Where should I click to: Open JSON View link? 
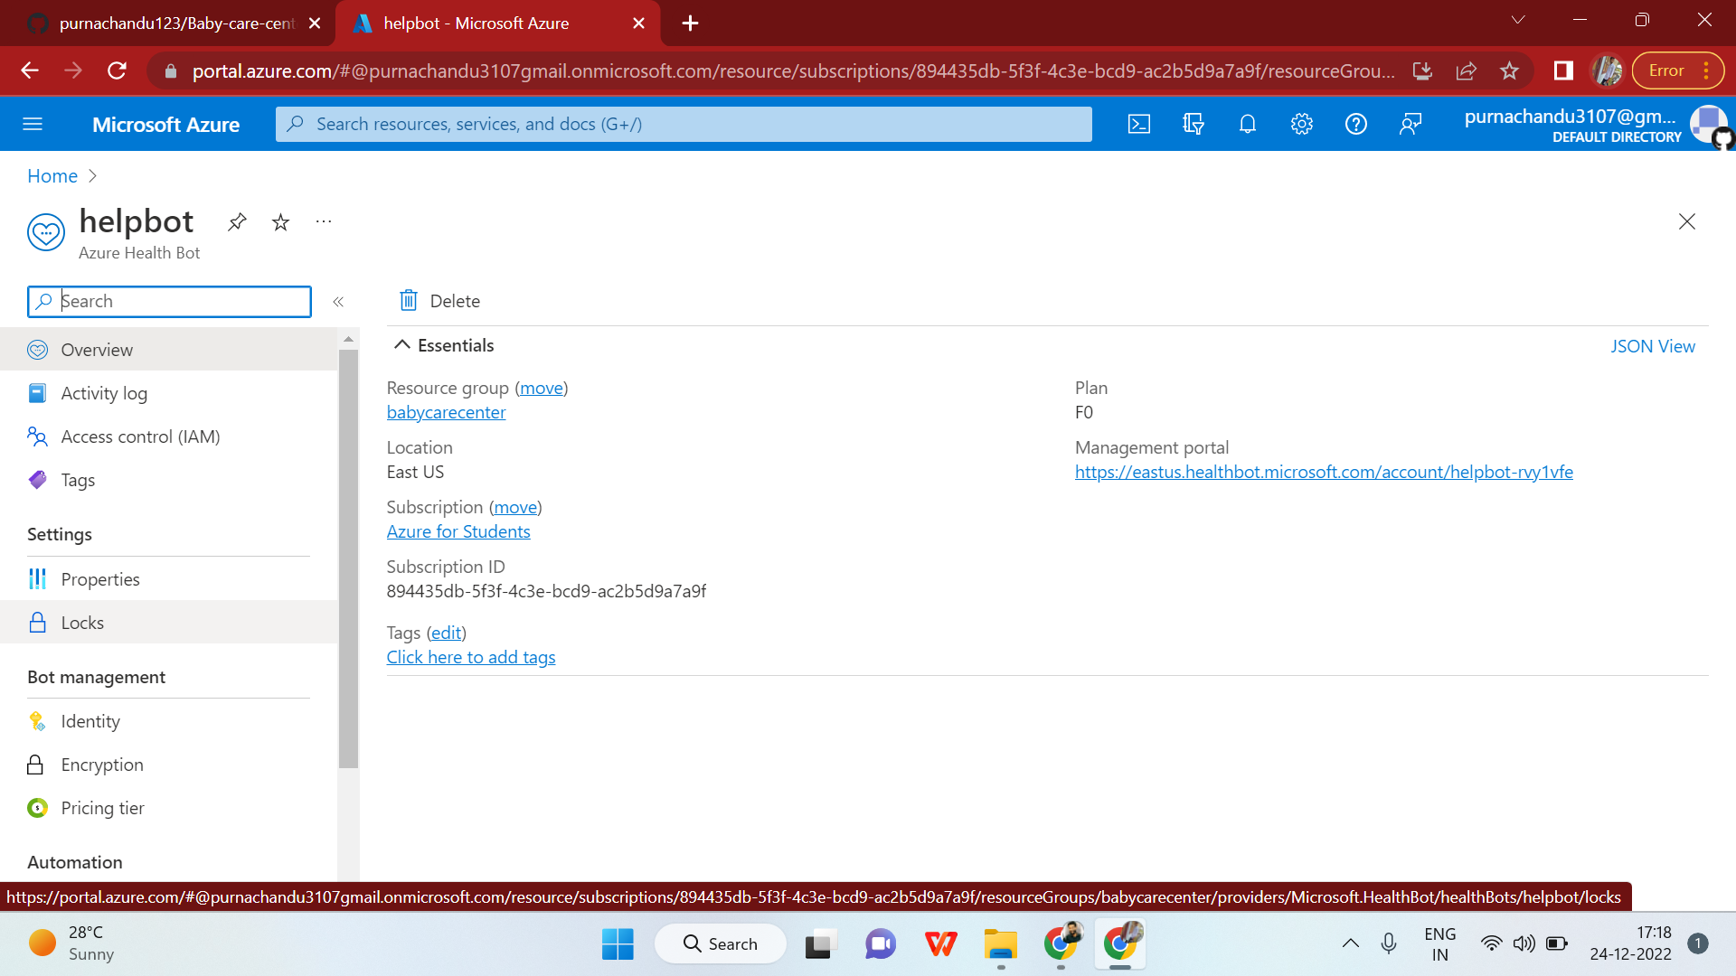1653,346
